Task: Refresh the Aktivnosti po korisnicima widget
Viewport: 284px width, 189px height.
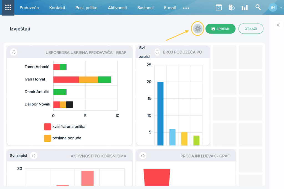Action: coord(34,155)
